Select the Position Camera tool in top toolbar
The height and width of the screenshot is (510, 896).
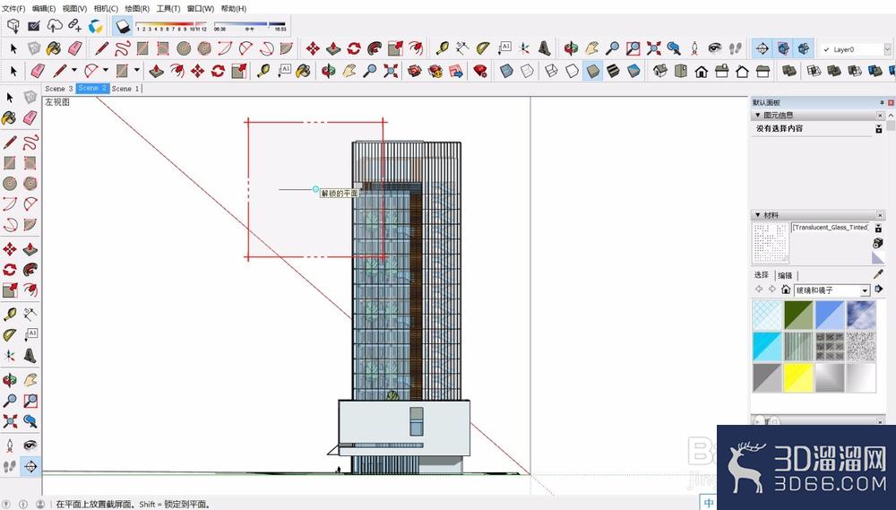[694, 48]
